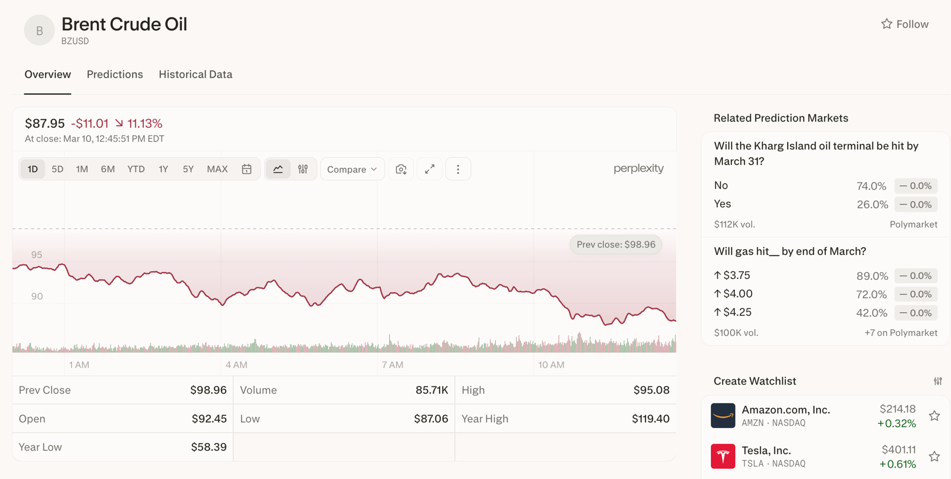Open the 'Will gas hit__ by end of March?' market
Screen dimensions: 951x479
790,251
